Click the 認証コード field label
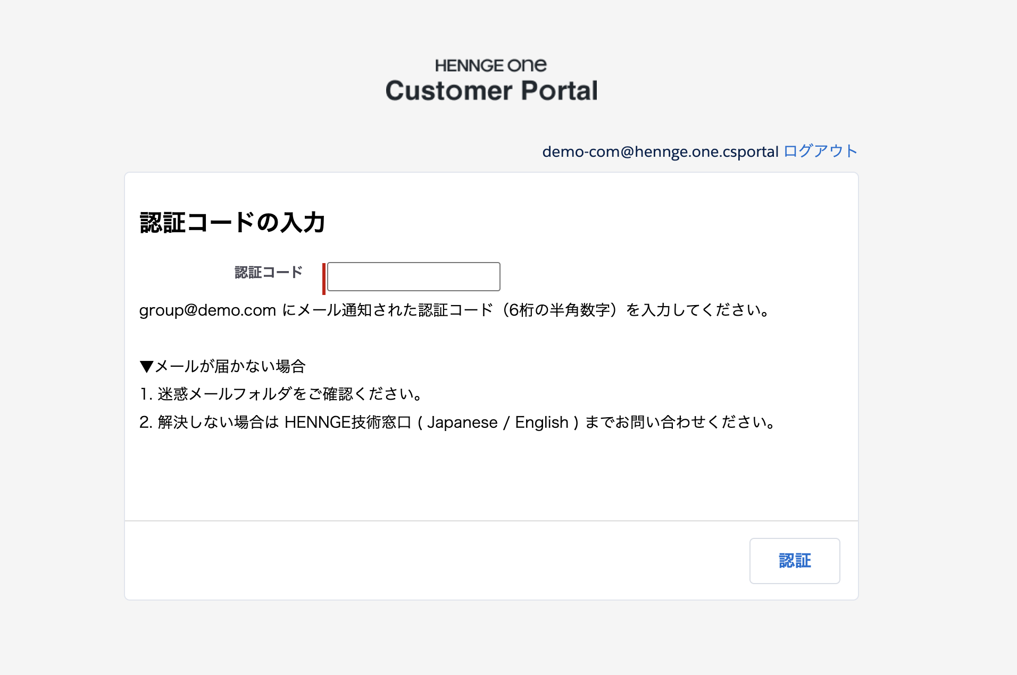 [x=269, y=272]
